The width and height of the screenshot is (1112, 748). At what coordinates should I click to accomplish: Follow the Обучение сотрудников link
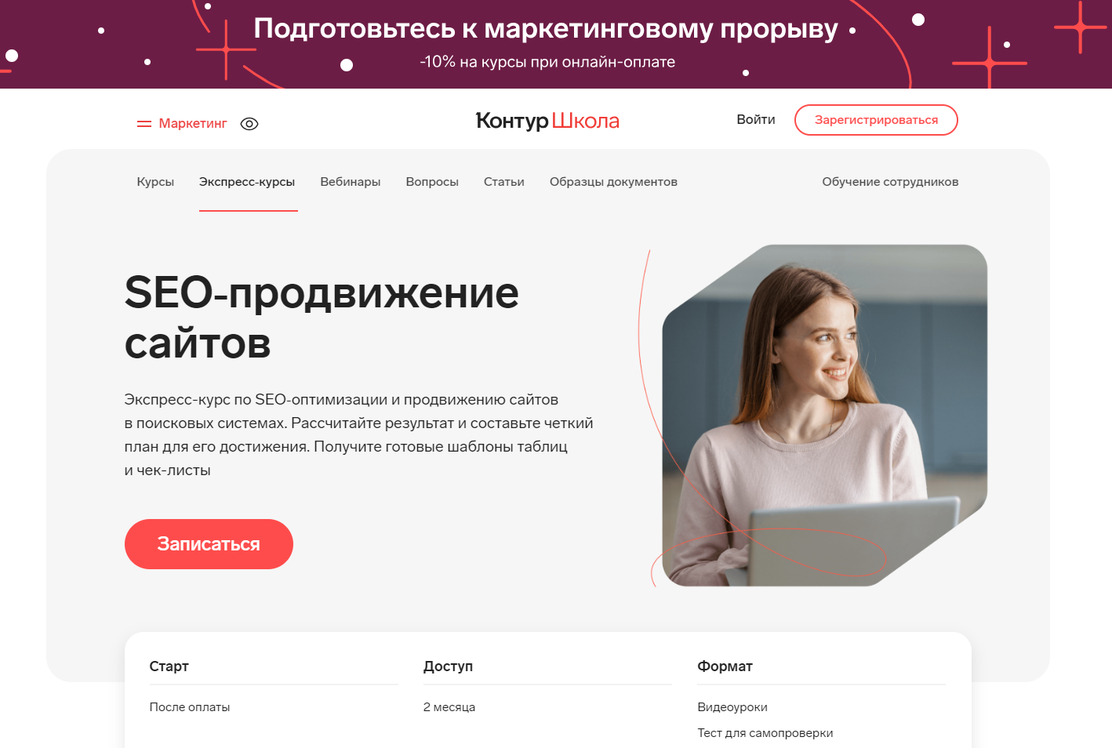890,182
